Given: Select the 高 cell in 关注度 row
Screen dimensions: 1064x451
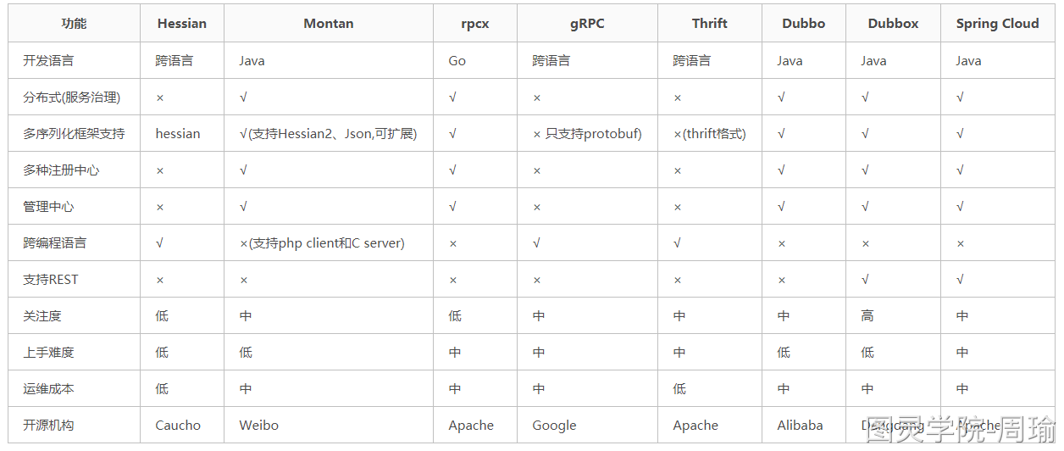Looking at the screenshot, I should pyautogui.click(x=867, y=316).
